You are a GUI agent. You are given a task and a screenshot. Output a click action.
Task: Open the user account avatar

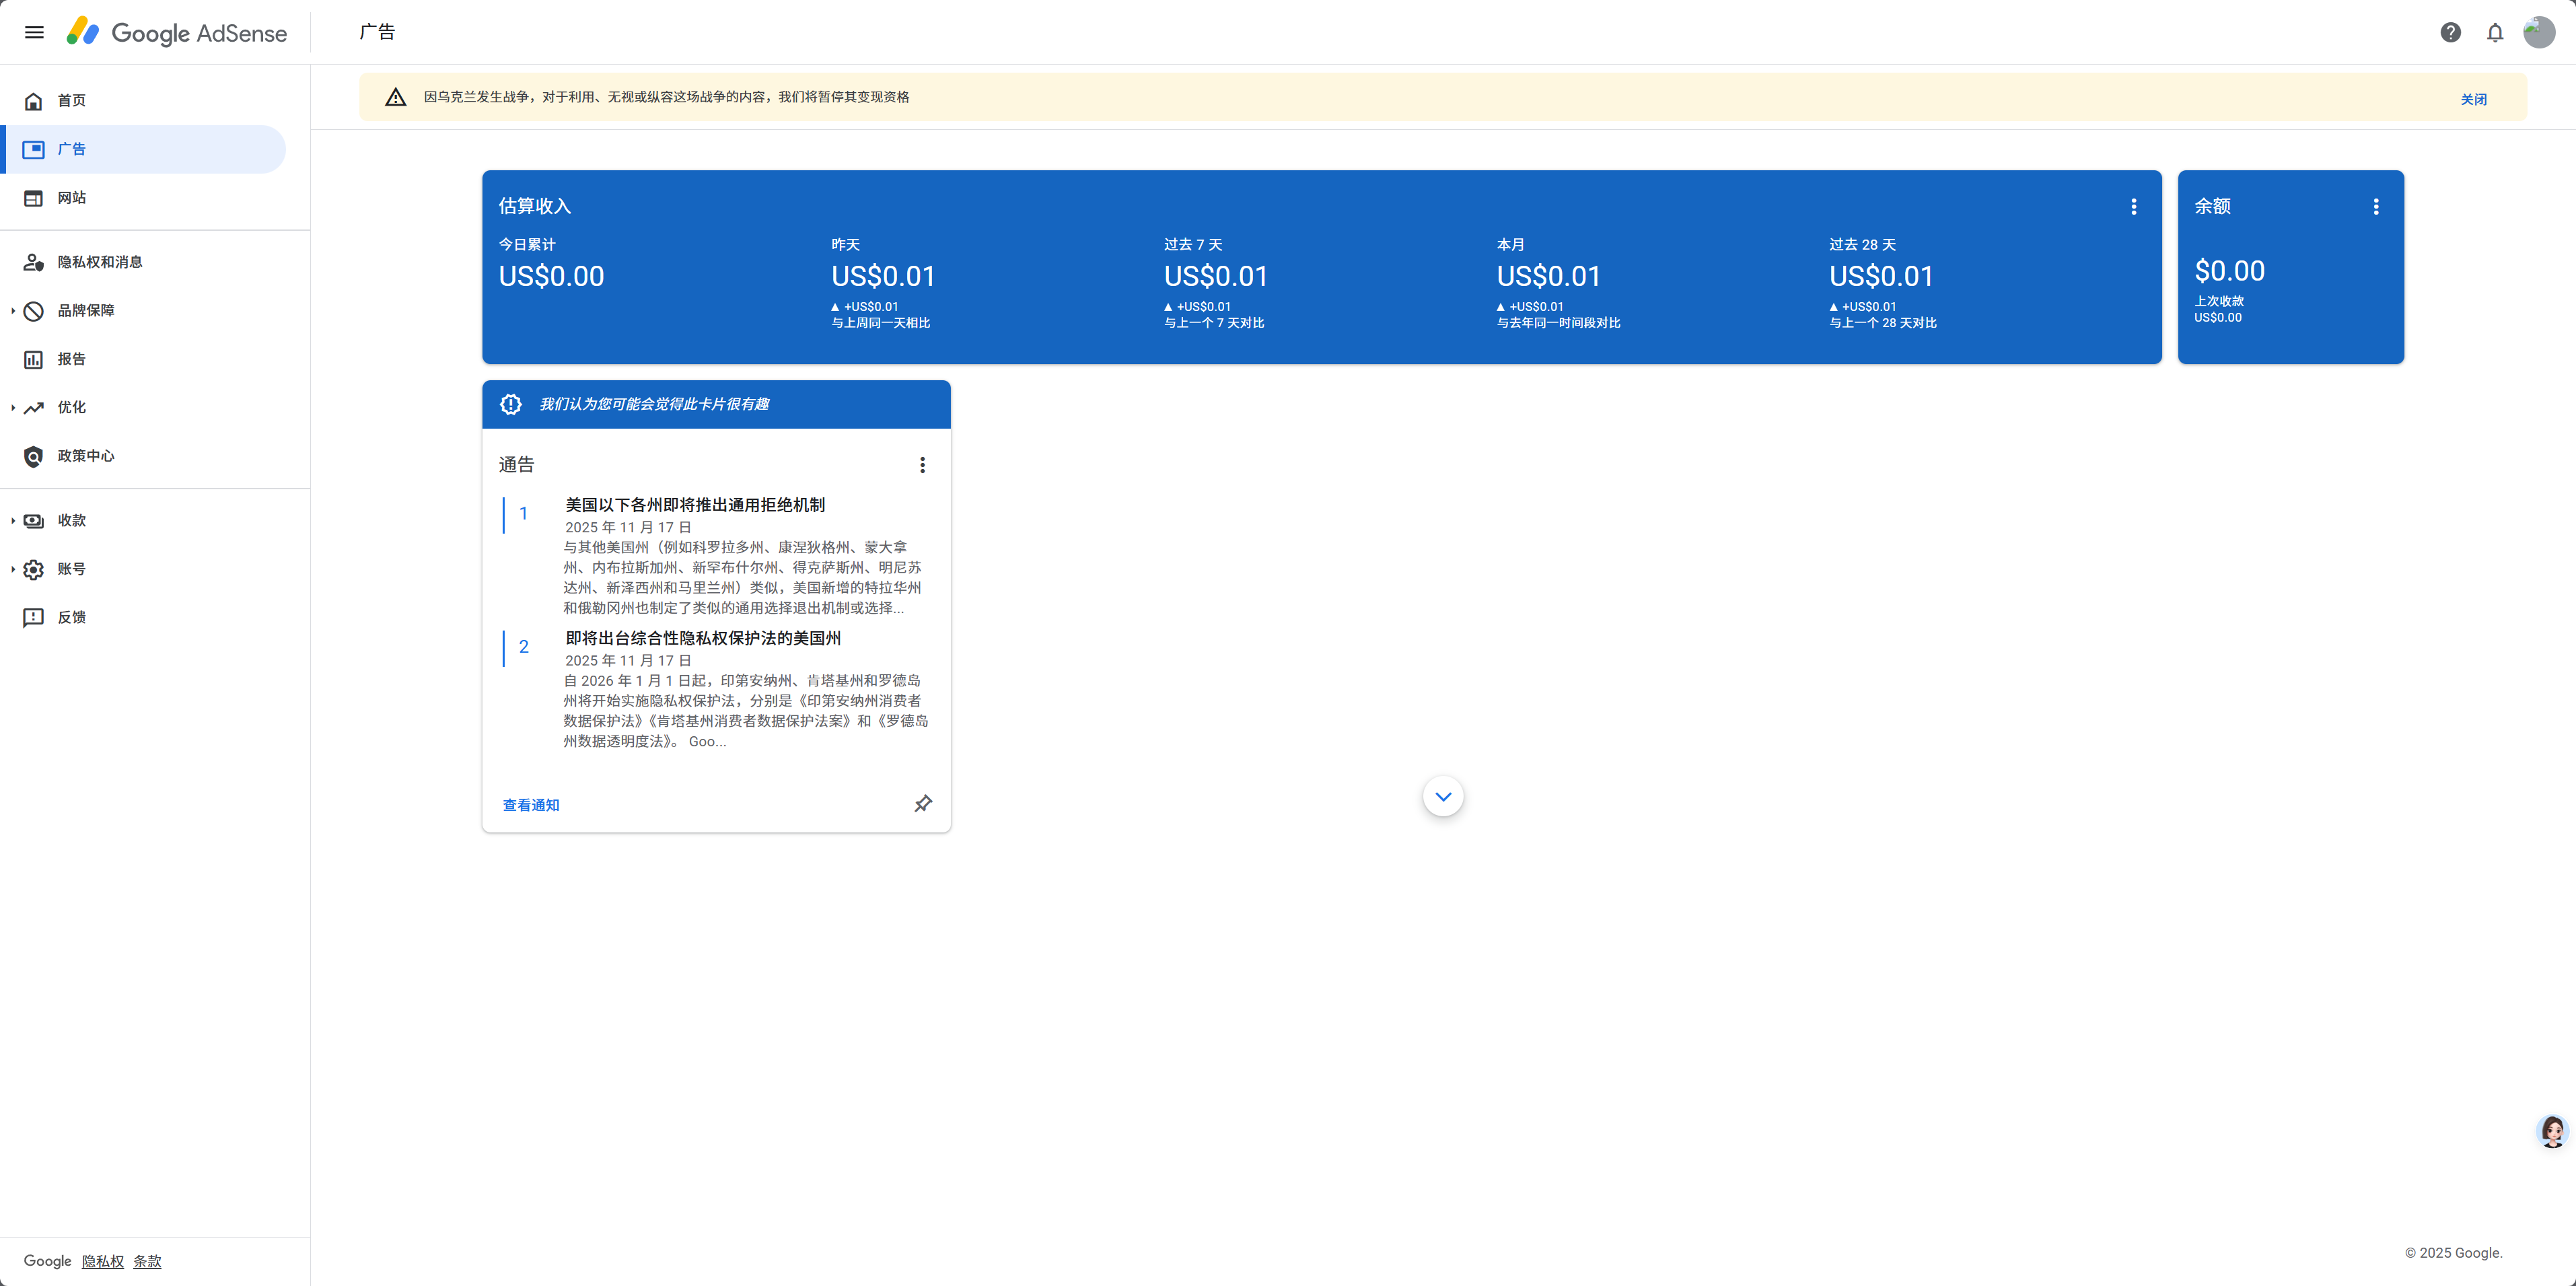(2539, 32)
